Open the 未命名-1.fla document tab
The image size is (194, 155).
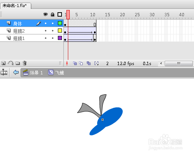15,6
